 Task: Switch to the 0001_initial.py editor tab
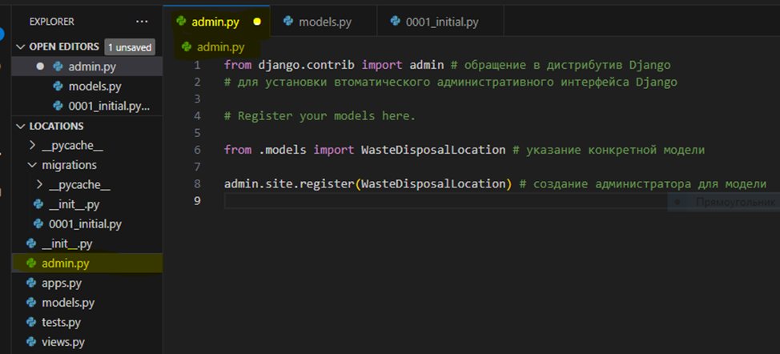point(440,22)
